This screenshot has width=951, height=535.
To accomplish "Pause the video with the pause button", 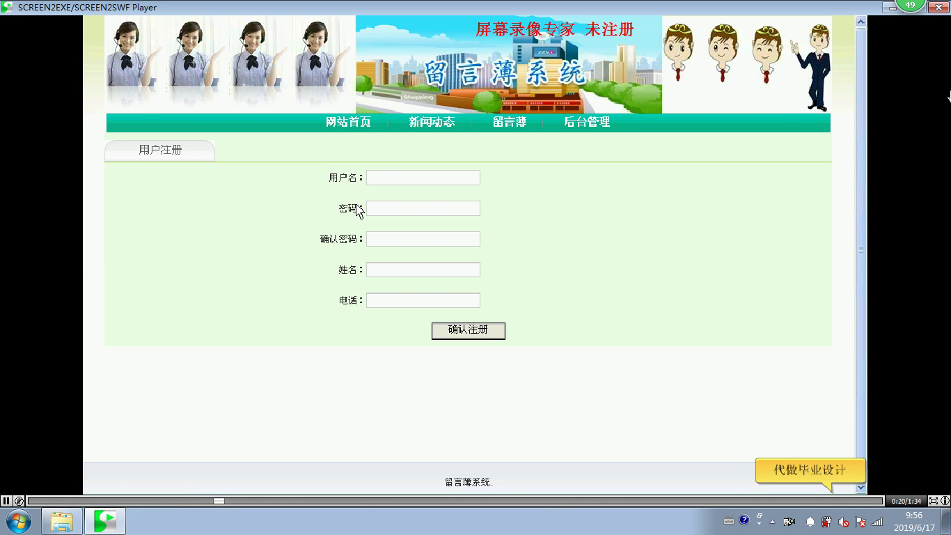I will pos(6,501).
